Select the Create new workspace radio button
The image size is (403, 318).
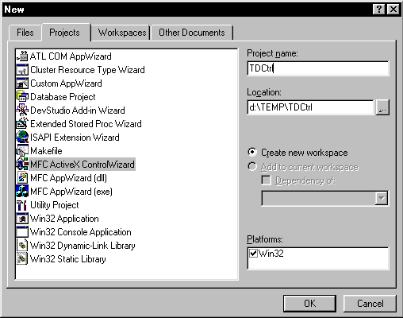click(x=252, y=152)
